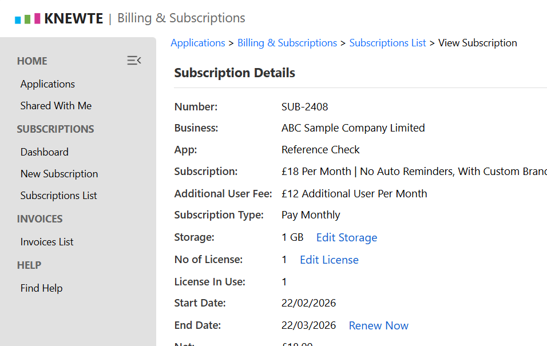
Task: Open Find Help from the sidebar
Action: pyautogui.click(x=41, y=288)
